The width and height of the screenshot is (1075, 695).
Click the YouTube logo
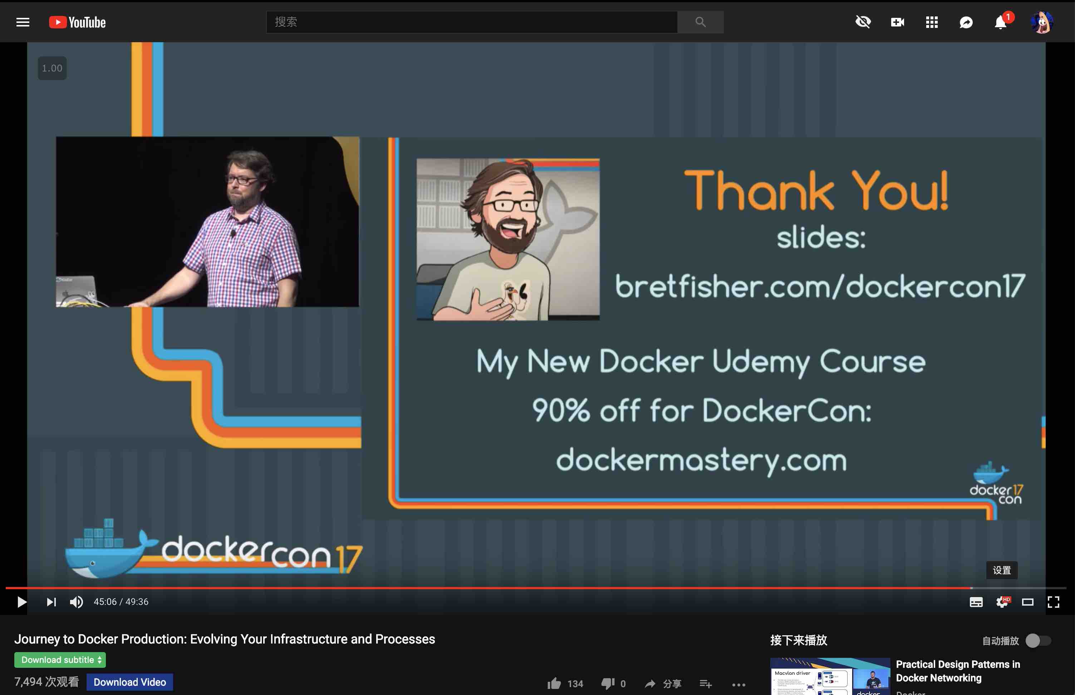point(77,22)
